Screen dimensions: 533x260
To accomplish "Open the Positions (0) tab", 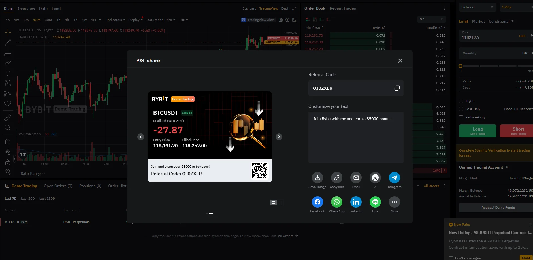I will (90, 186).
